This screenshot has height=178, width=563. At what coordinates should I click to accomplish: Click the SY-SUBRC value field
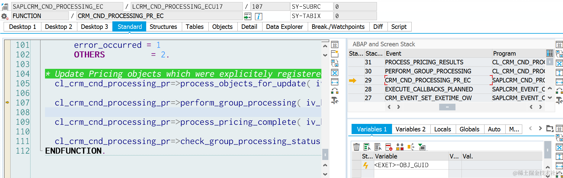click(355, 7)
